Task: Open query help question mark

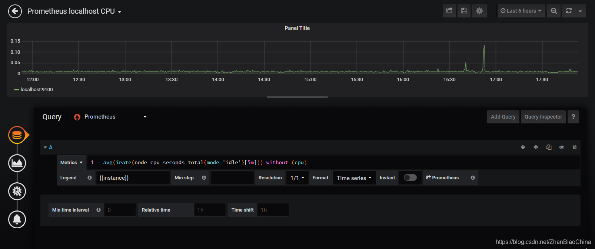Action: click(x=573, y=117)
